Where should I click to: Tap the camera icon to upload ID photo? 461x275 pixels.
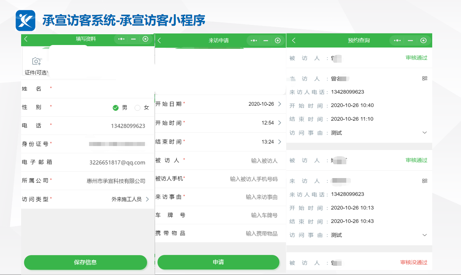click(36, 61)
